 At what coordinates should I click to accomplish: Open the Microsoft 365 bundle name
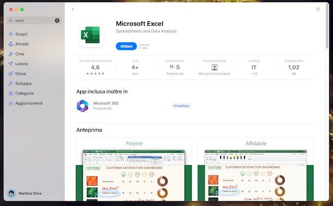tap(106, 103)
